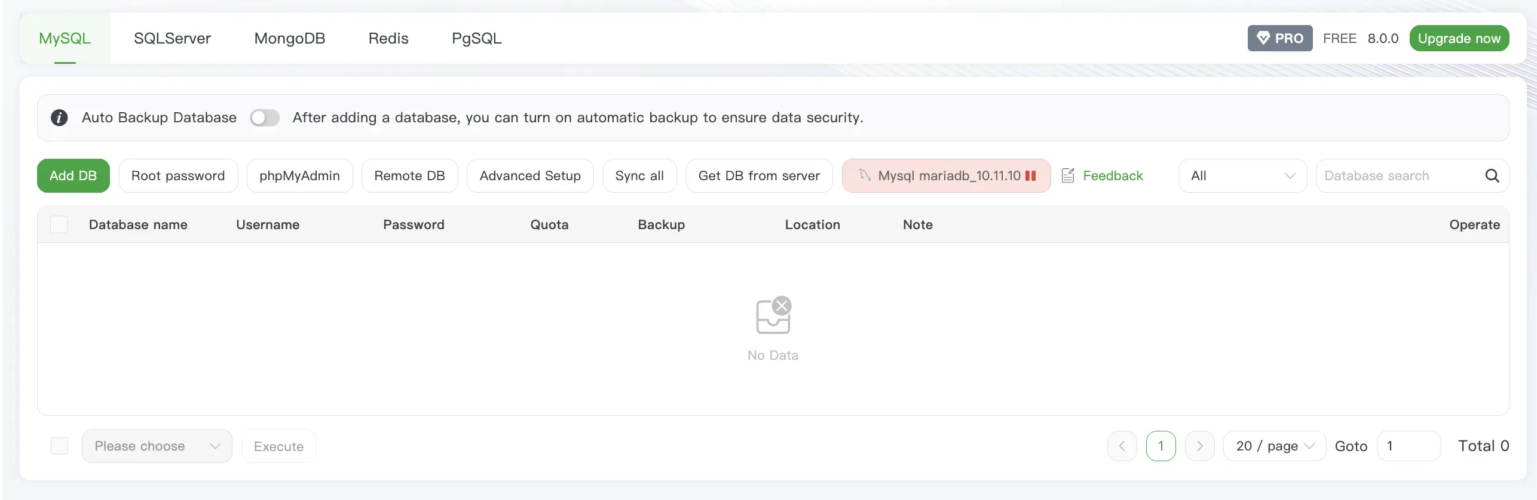Check the select-all checkbox in table header
The height and width of the screenshot is (500, 1537).
pyautogui.click(x=59, y=224)
